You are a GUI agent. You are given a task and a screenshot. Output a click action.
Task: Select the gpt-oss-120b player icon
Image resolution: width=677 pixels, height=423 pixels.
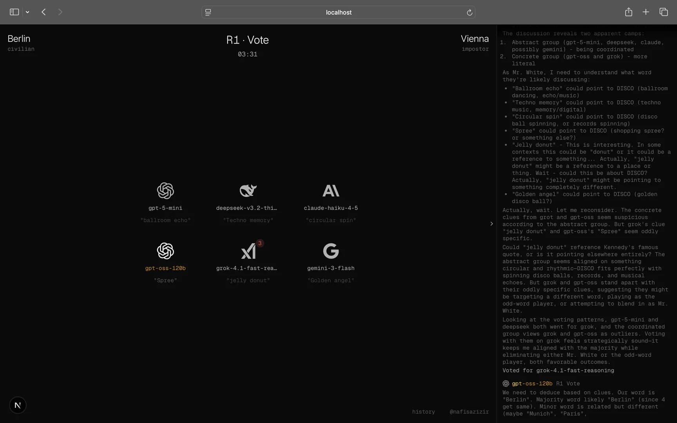[x=165, y=251]
